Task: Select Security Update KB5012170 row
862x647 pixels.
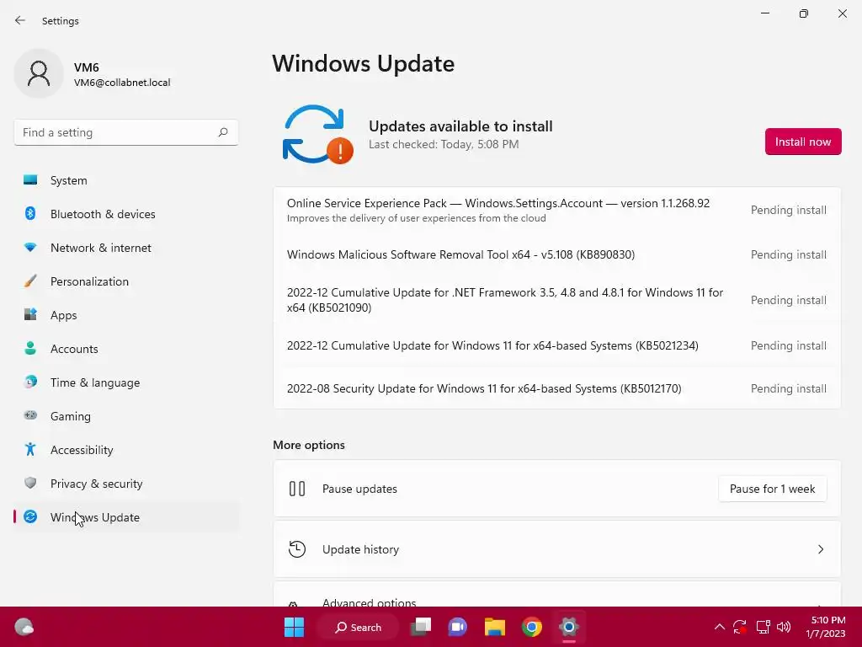Action: [557, 388]
